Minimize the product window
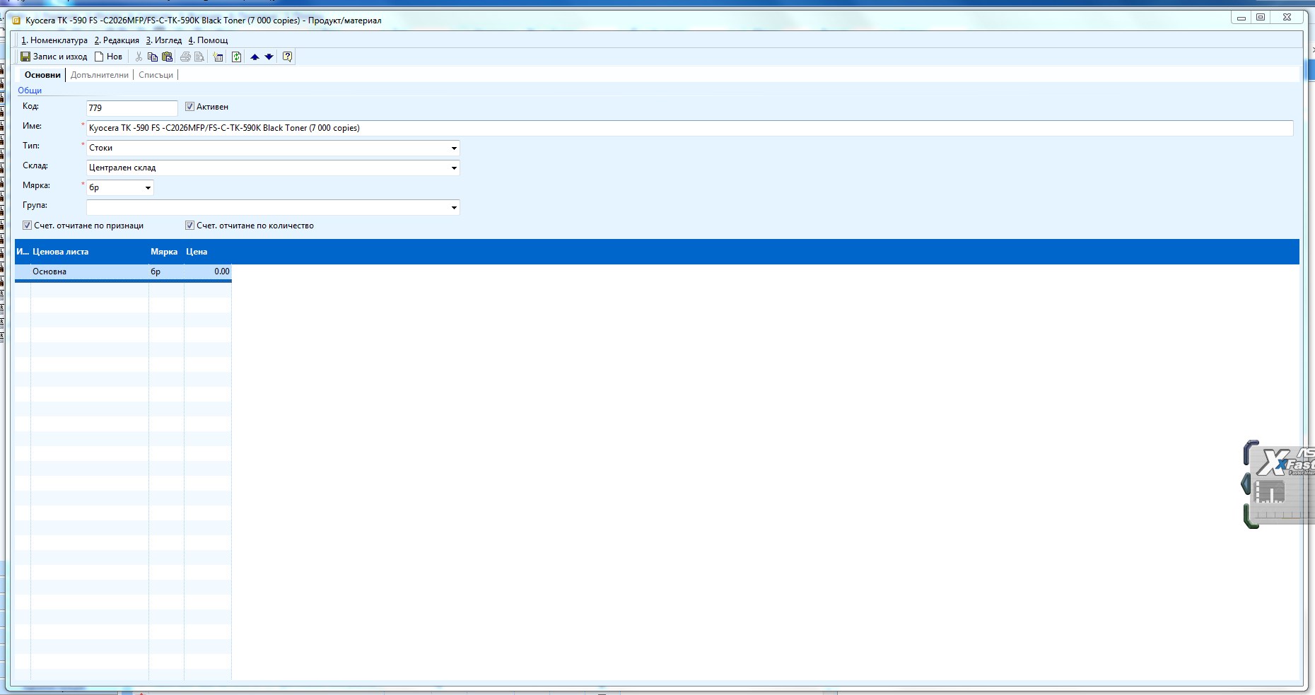 [1241, 18]
